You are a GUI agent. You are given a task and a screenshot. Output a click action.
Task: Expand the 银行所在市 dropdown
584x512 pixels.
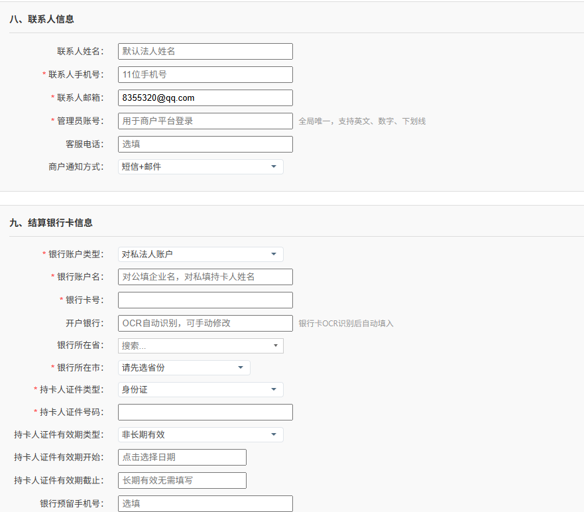[x=184, y=367]
